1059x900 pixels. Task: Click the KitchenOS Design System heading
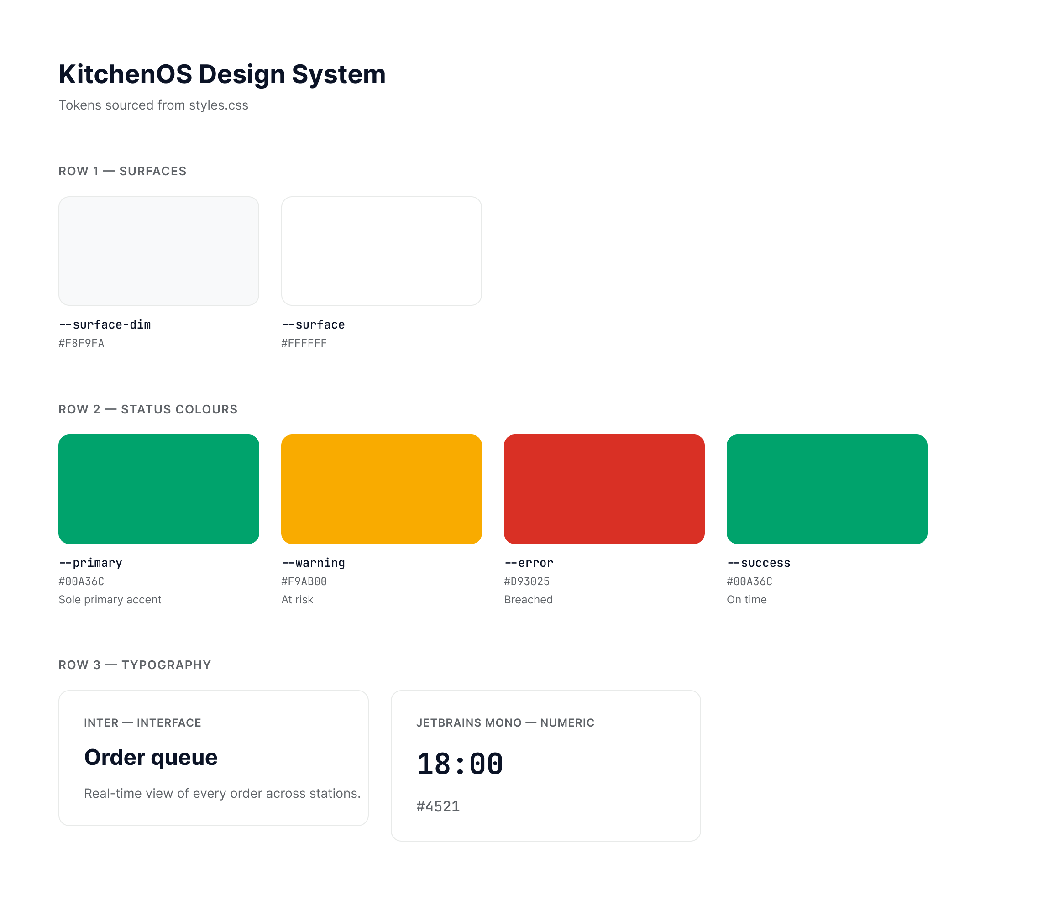coord(222,74)
